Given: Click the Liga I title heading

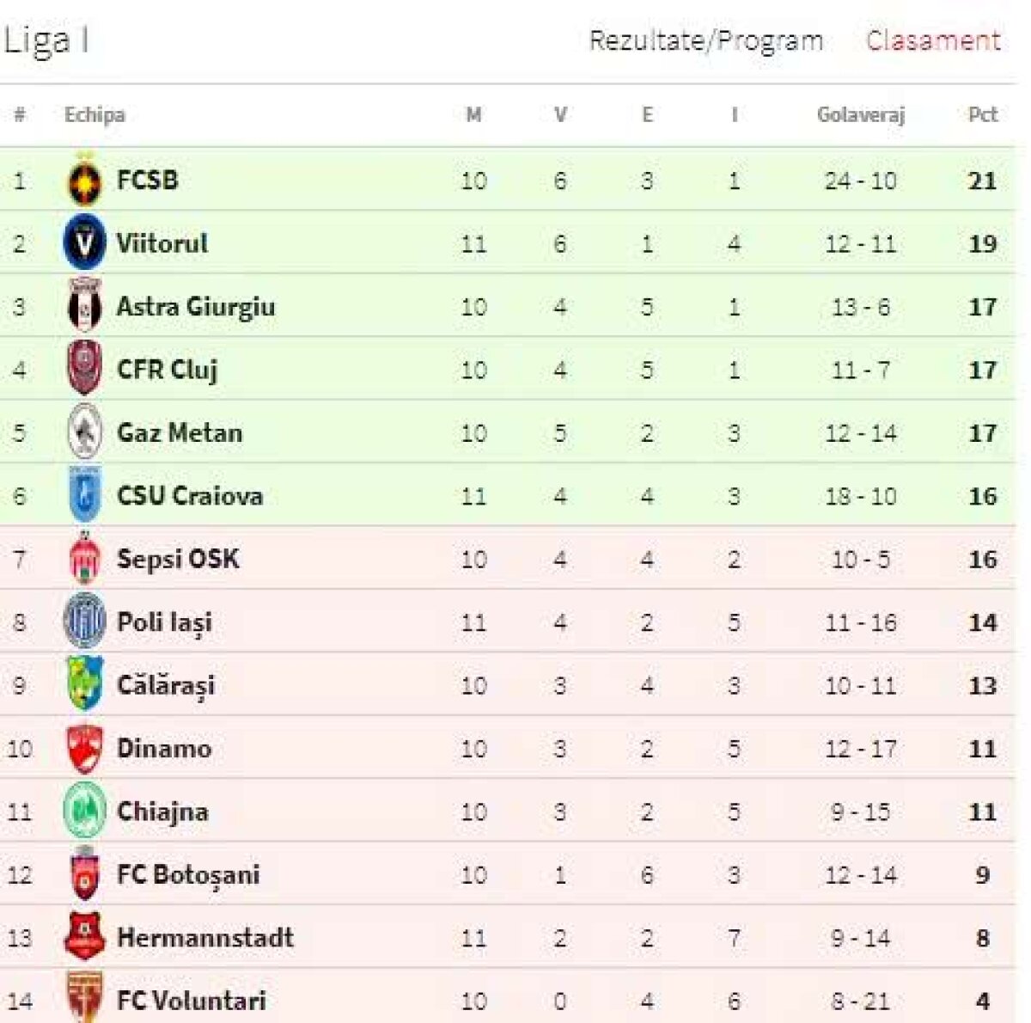Looking at the screenshot, I should (x=46, y=40).
